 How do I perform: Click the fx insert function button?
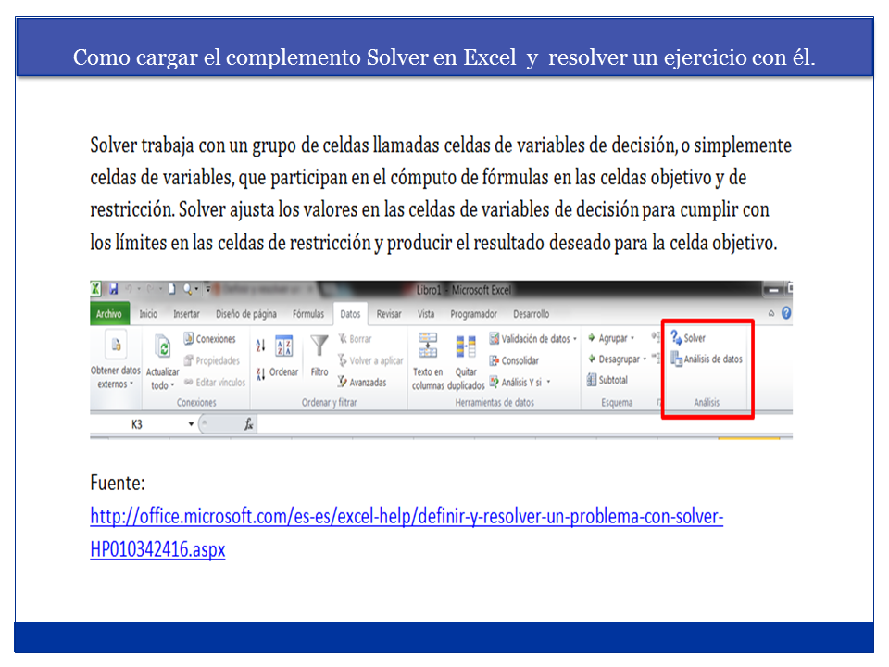pyautogui.click(x=248, y=424)
